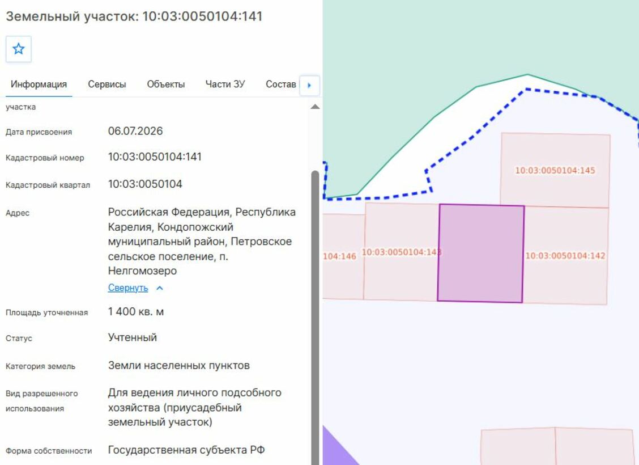Screen dimensions: 639x465
Task: Collapse the address with Свернуть link
Action: (128, 288)
